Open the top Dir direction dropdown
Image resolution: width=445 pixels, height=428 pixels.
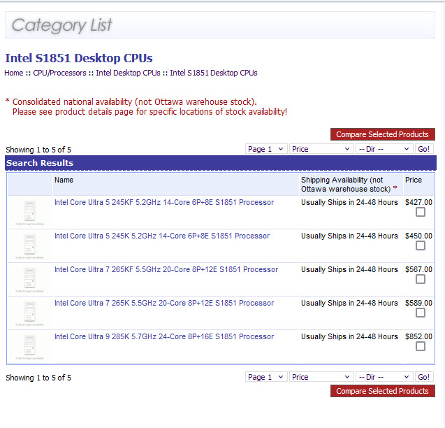point(384,149)
